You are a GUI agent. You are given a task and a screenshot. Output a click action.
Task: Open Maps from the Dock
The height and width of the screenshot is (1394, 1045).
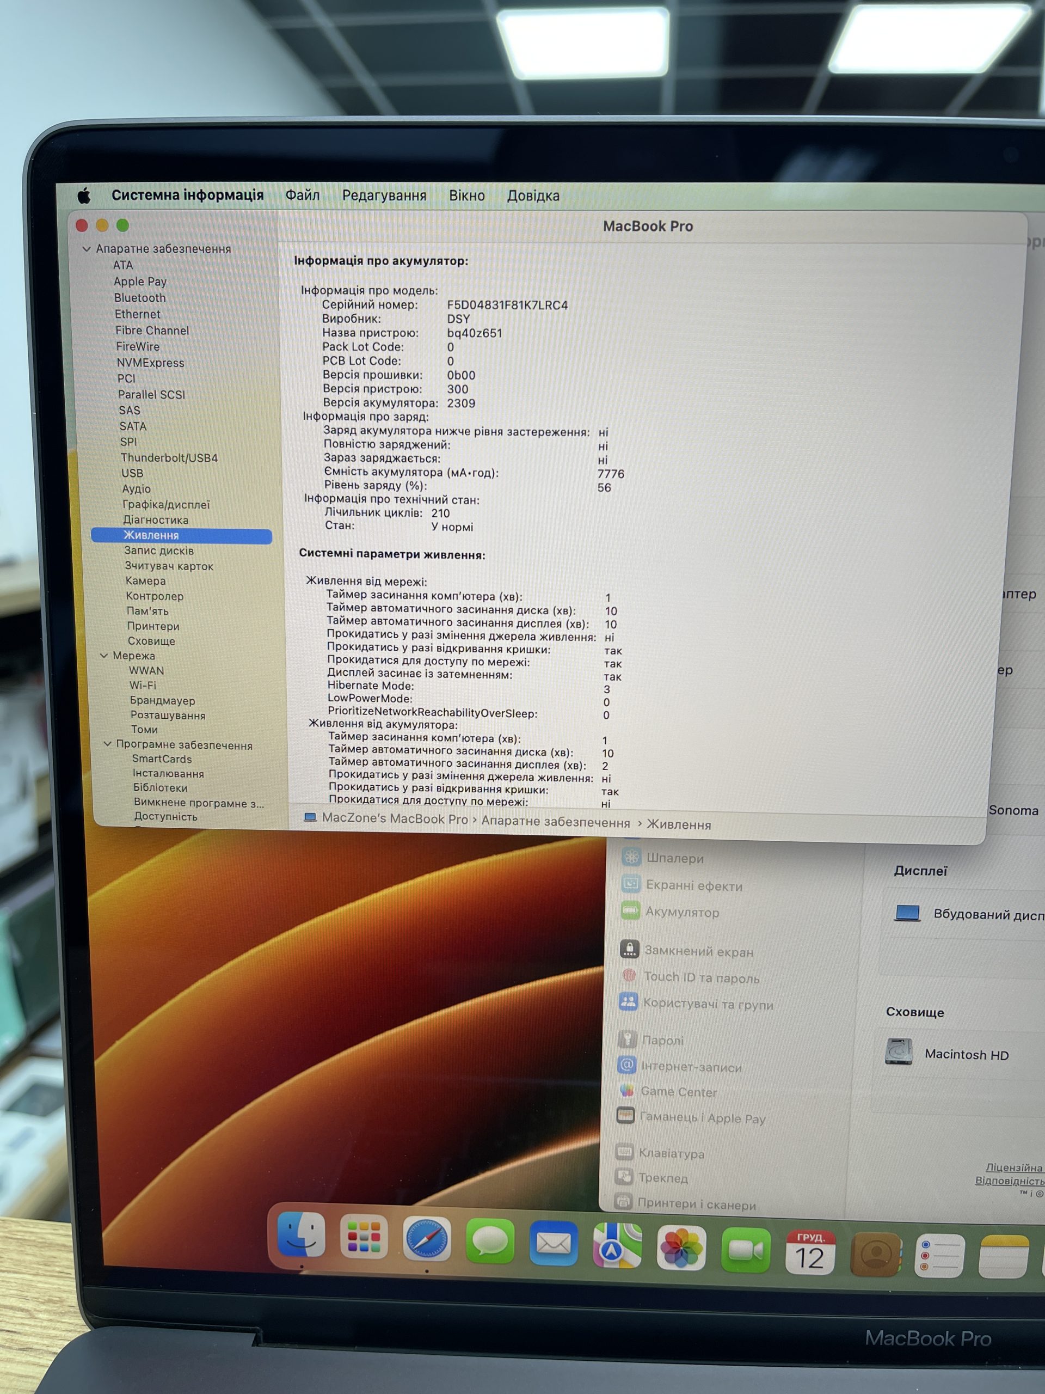pos(617,1245)
